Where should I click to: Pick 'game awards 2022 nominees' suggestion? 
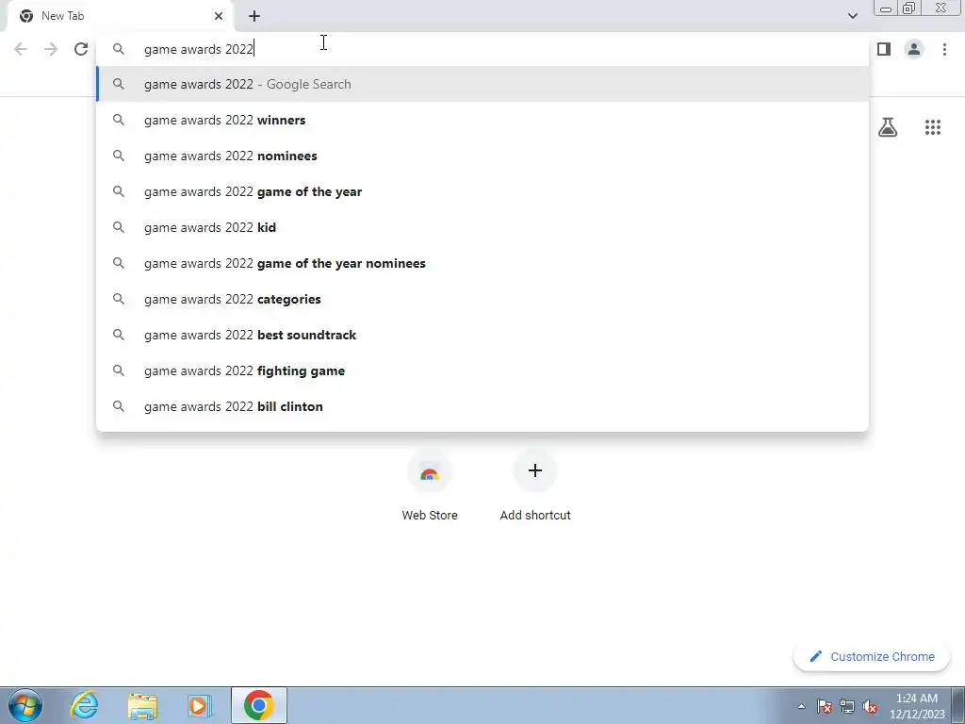[x=482, y=156]
